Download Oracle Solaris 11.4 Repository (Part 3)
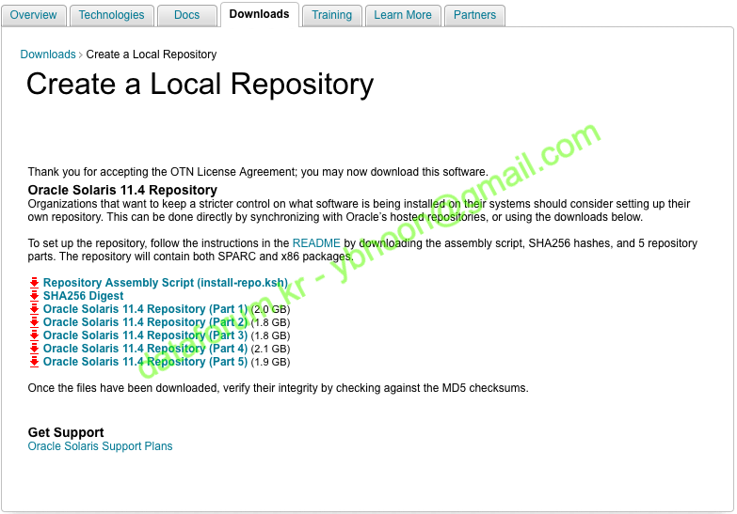Screen dimensions: 737x514 [x=145, y=335]
